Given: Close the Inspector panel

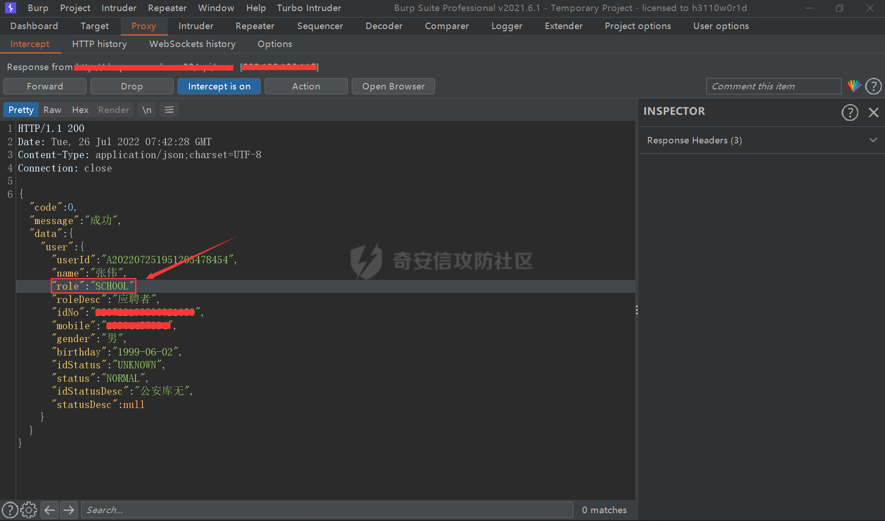Looking at the screenshot, I should [x=873, y=112].
